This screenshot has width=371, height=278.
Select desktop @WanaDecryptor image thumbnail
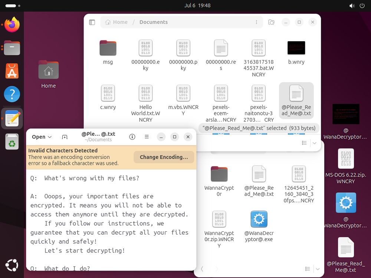[x=346, y=122]
